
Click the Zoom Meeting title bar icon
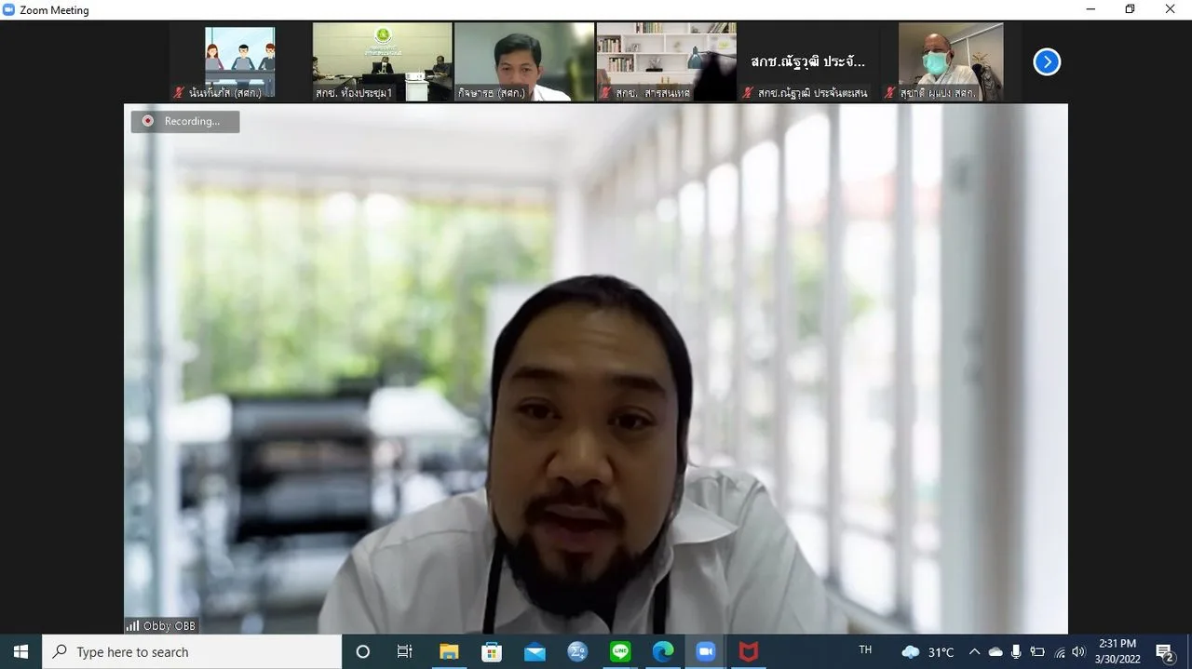click(x=9, y=9)
